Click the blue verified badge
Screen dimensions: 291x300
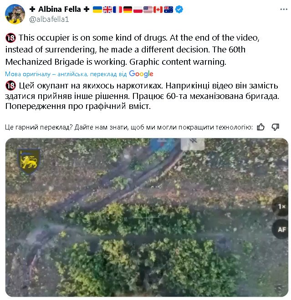click(x=179, y=9)
